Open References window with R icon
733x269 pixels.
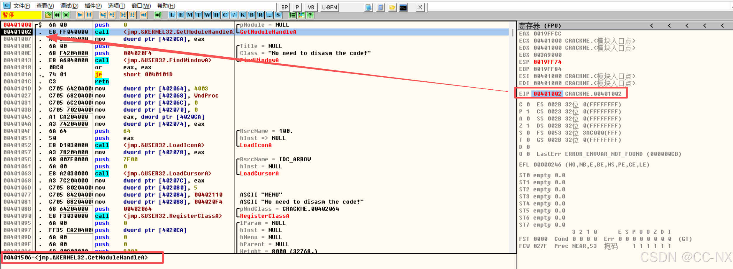261,15
